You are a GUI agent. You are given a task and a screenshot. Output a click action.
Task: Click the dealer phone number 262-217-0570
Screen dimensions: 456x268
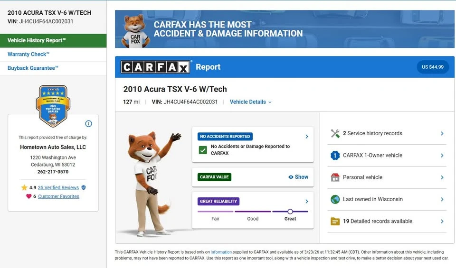[x=53, y=172]
